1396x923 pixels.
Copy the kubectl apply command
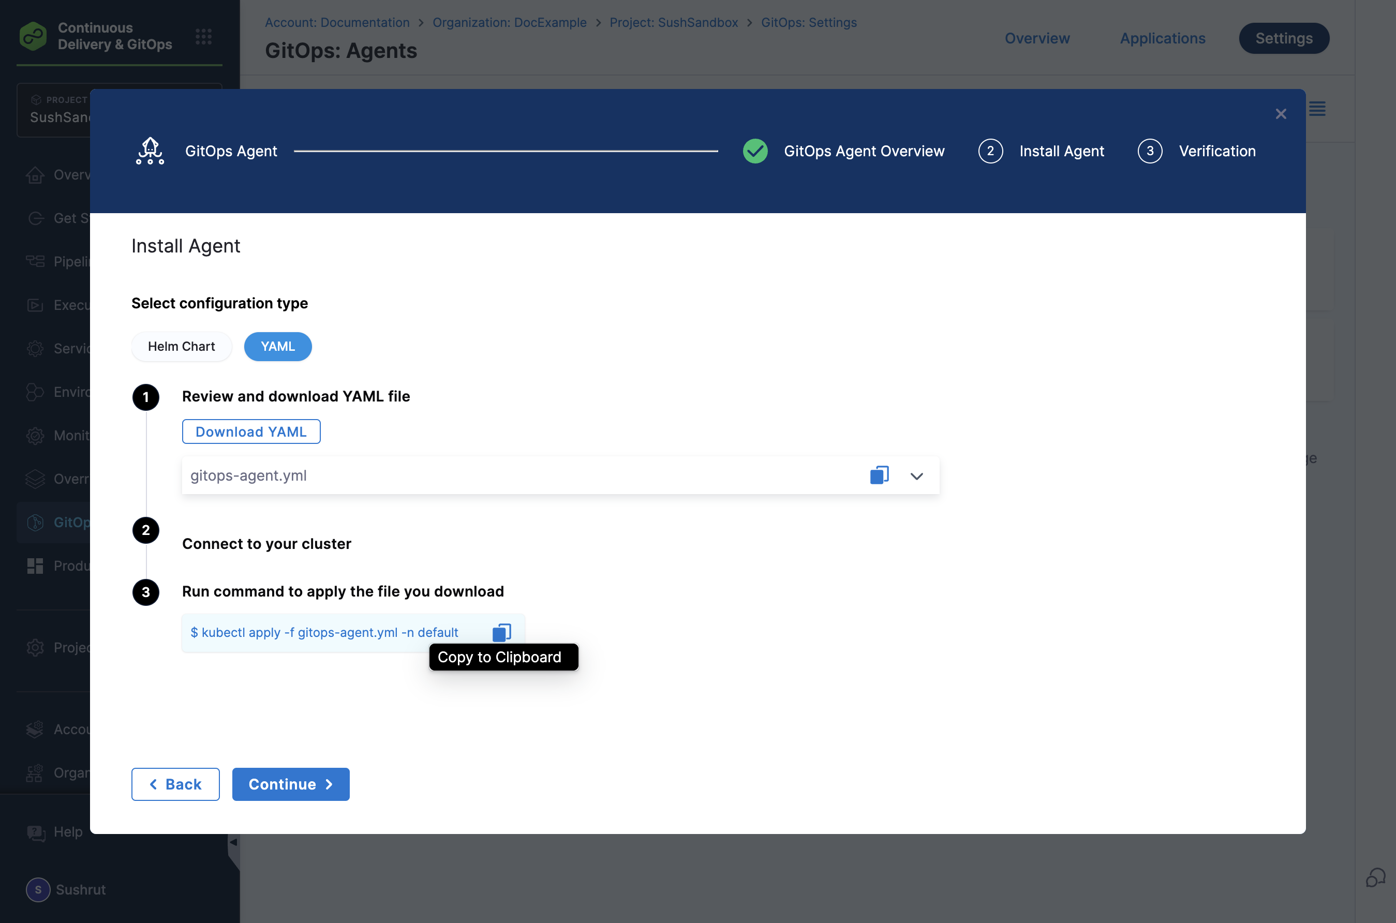click(x=501, y=632)
